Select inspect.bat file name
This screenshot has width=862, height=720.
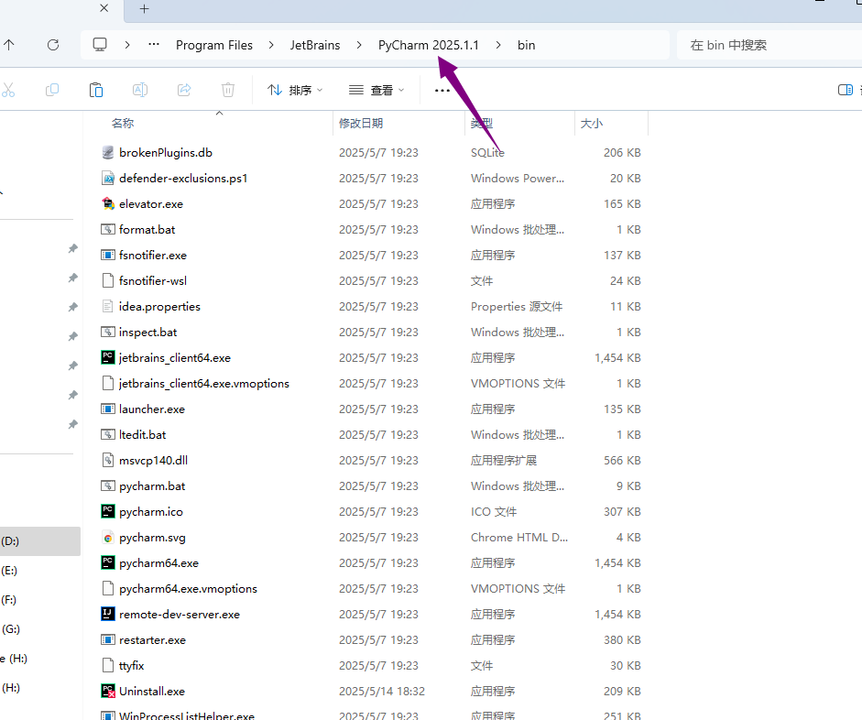pyautogui.click(x=147, y=332)
